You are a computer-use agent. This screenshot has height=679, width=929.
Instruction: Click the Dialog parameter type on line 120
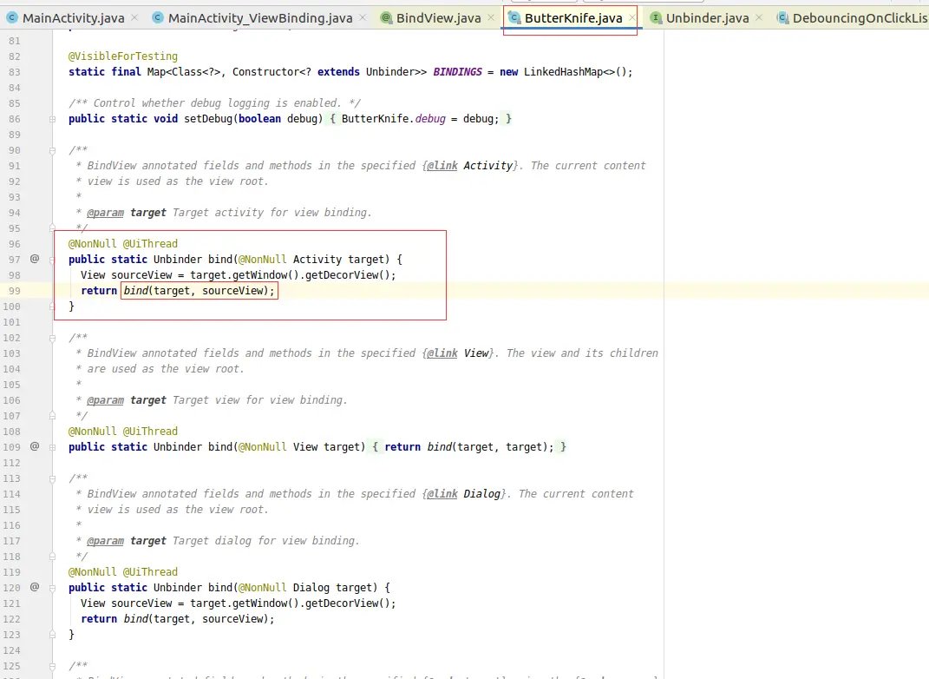tap(311, 587)
